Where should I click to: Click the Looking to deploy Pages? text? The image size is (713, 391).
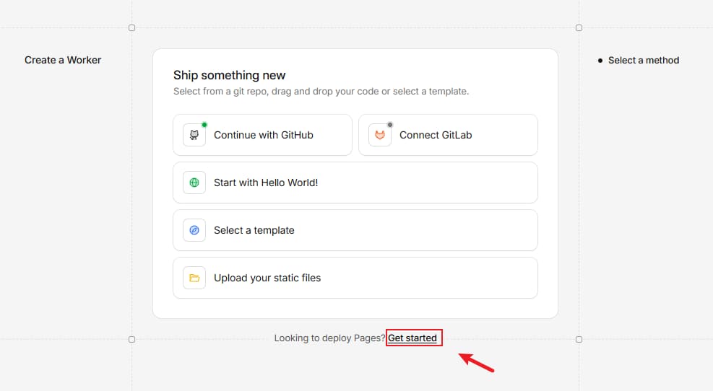coord(329,338)
